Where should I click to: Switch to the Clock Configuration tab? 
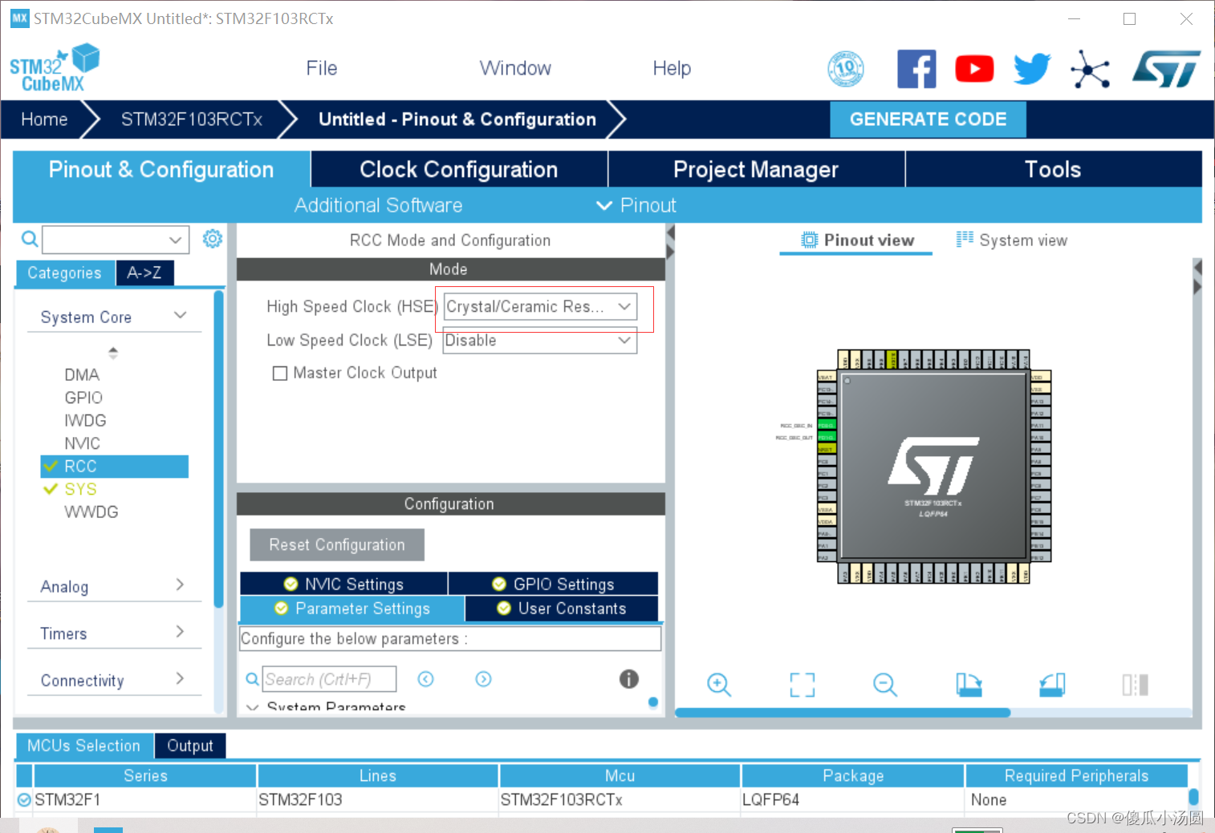click(458, 169)
